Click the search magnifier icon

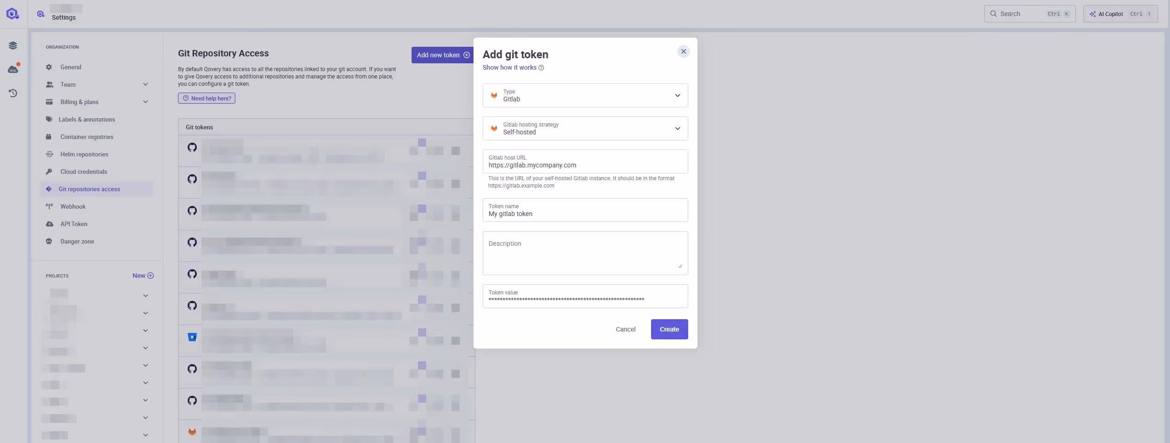point(994,13)
